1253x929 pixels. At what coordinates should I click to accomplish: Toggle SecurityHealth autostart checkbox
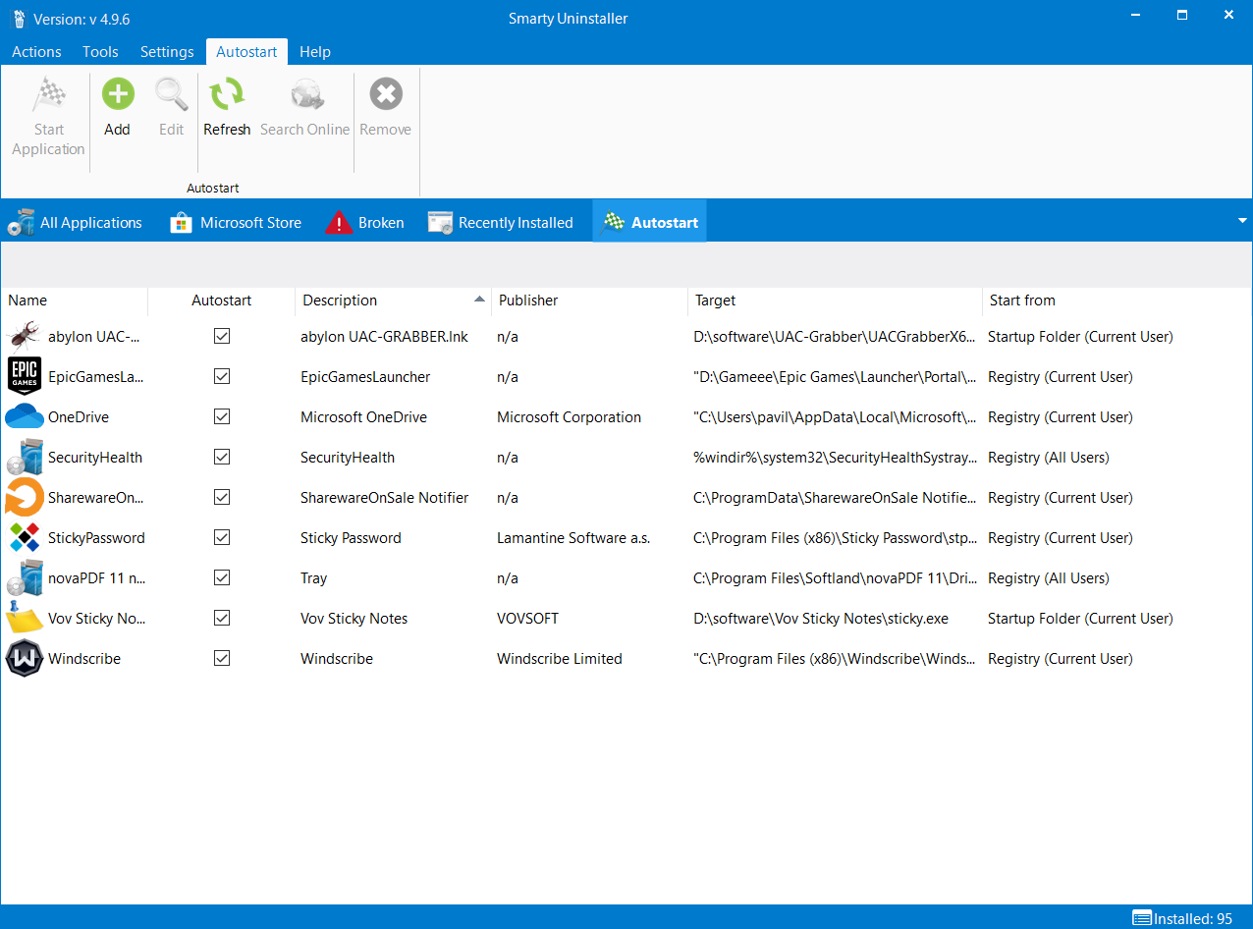tap(222, 457)
